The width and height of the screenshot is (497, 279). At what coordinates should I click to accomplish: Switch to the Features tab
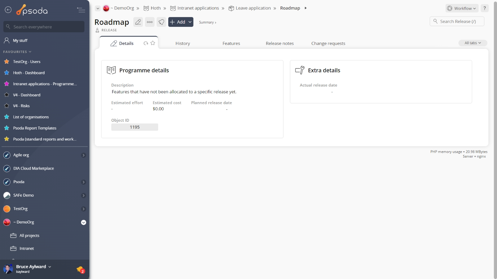pos(231,43)
